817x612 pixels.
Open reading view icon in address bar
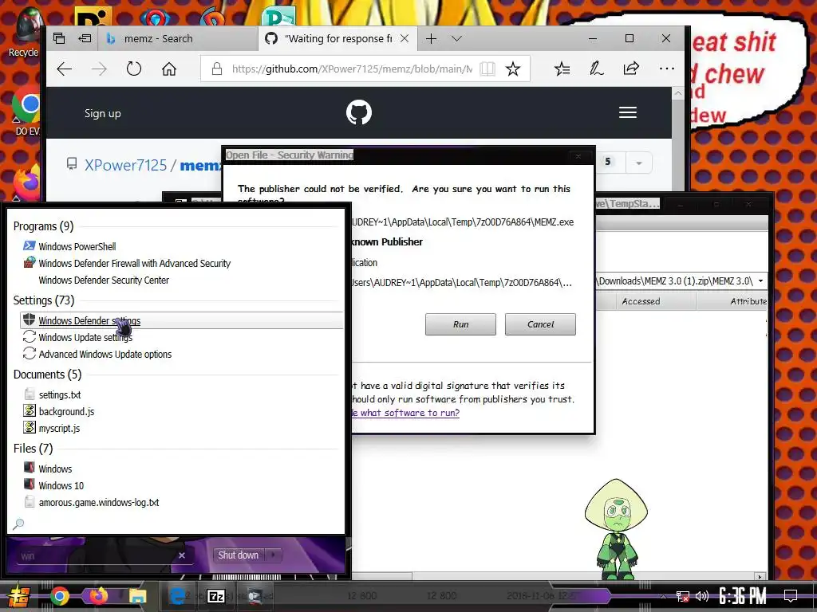pos(487,69)
